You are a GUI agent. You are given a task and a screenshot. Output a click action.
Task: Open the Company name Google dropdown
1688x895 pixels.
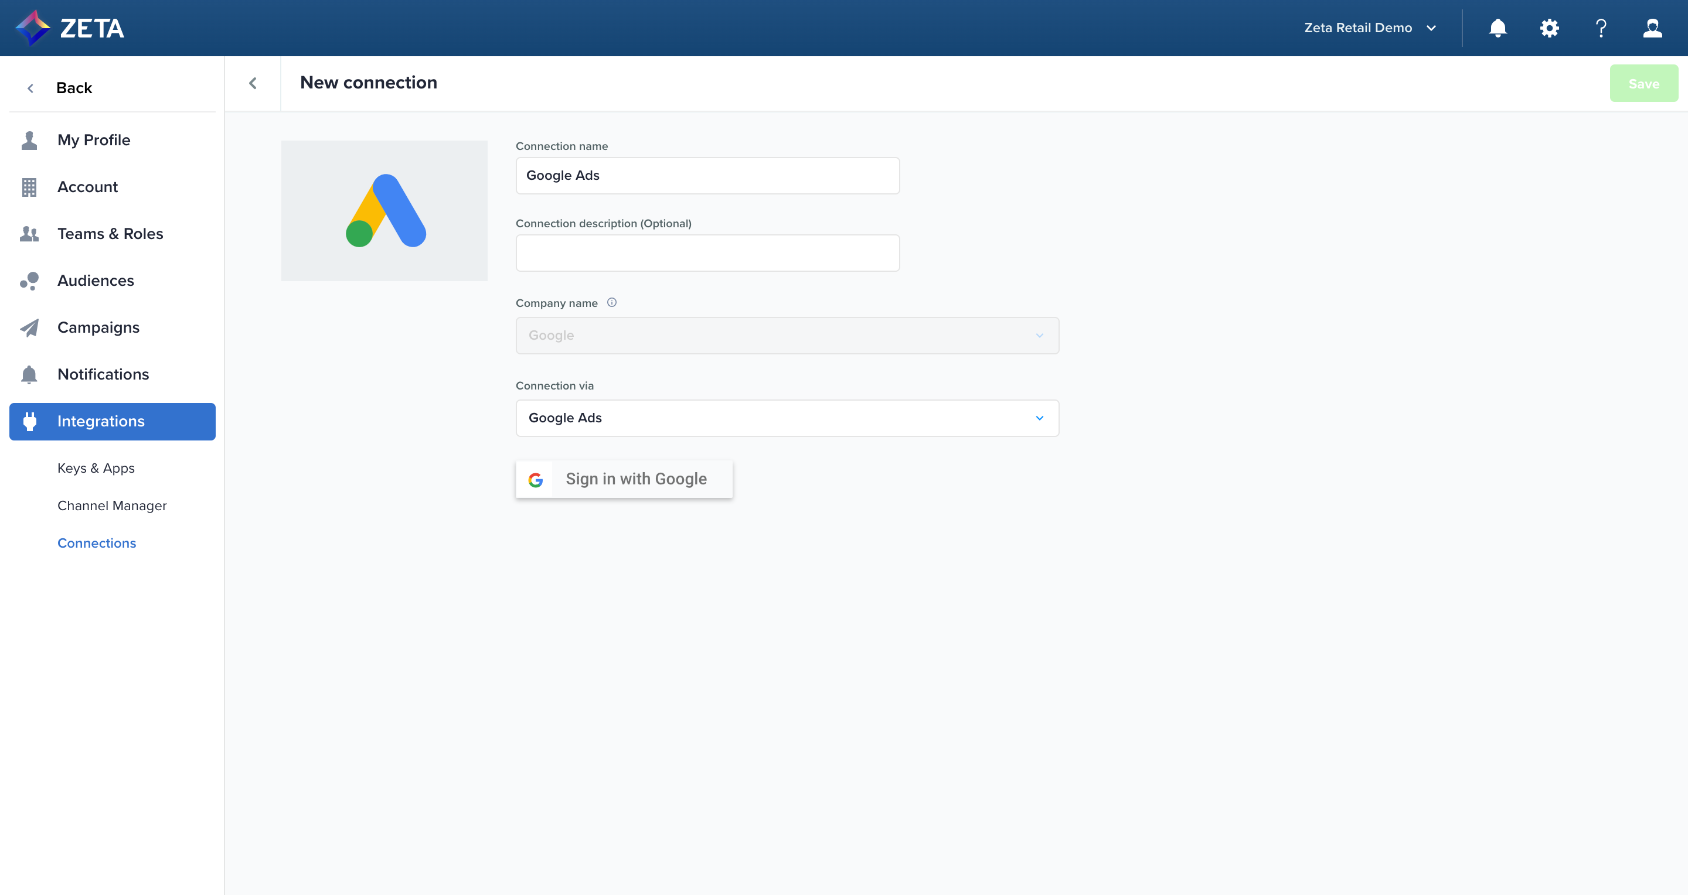pyautogui.click(x=787, y=335)
